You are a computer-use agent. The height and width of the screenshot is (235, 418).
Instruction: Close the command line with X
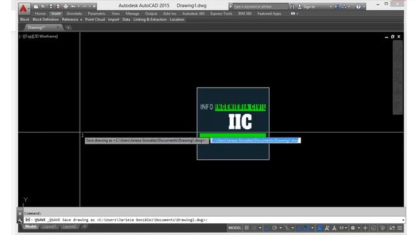click(x=20, y=213)
